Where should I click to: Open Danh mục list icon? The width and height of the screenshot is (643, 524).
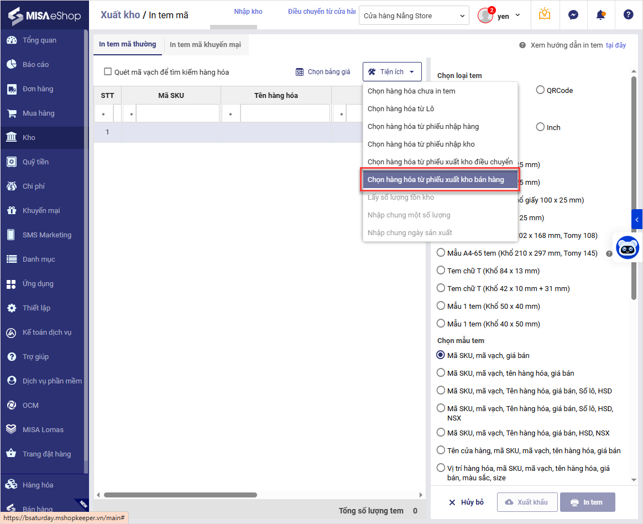pyautogui.click(x=12, y=260)
